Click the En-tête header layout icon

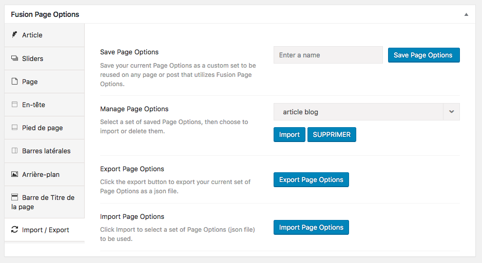pyautogui.click(x=14, y=105)
